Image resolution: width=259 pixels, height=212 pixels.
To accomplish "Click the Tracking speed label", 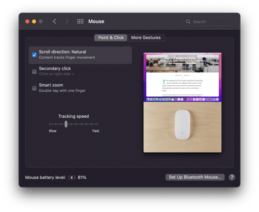I will (74, 117).
